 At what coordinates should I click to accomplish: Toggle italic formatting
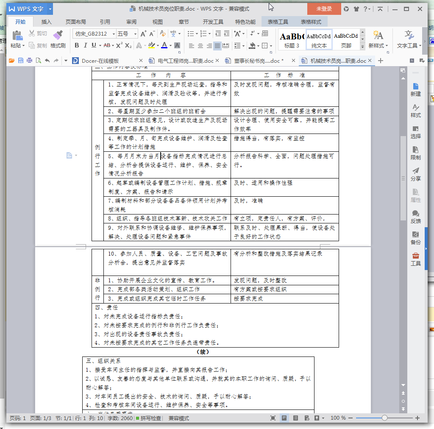[x=85, y=45]
